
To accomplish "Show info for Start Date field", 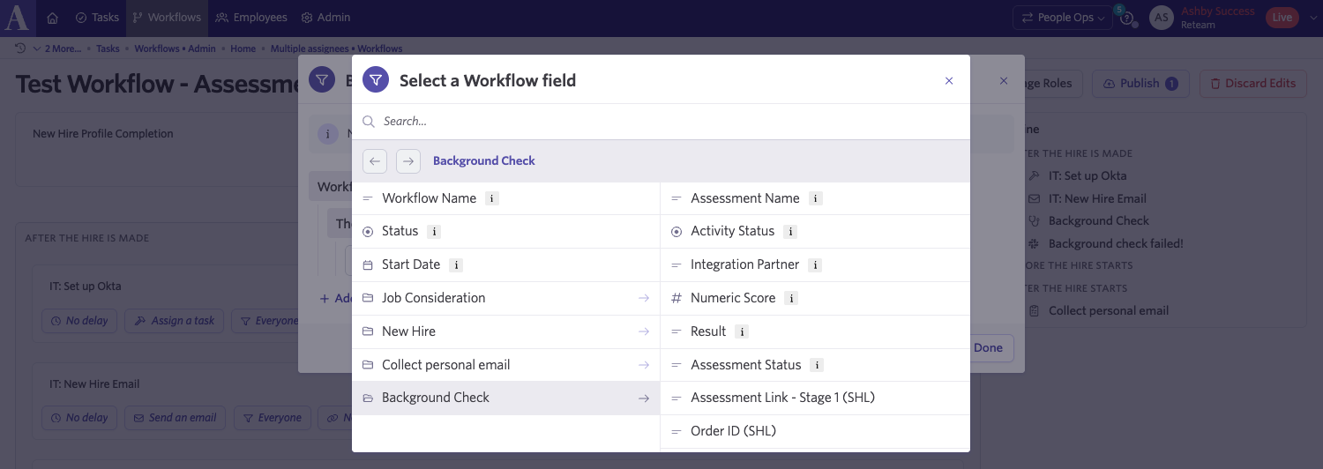I will (x=456, y=265).
